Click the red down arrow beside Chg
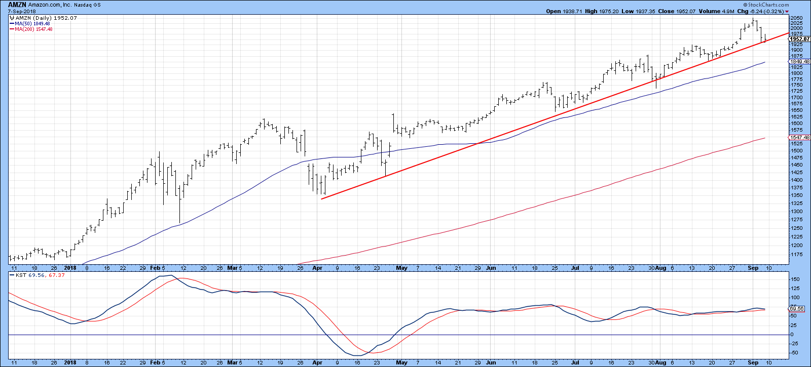 786,11
